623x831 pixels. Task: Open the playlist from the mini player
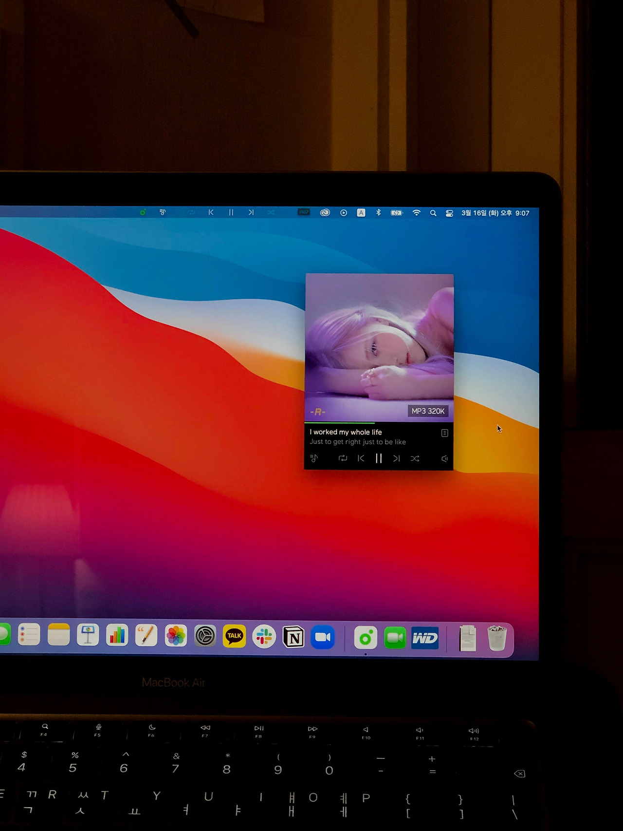point(314,458)
